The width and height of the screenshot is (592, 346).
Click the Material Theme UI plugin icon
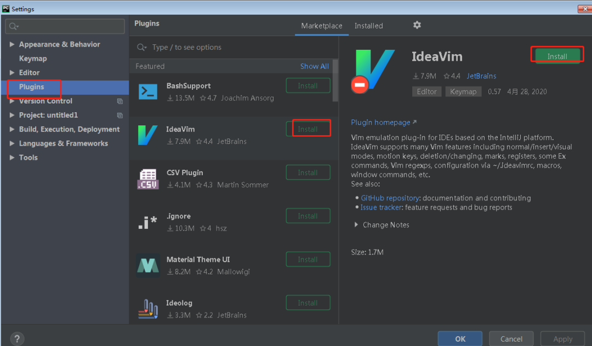(x=148, y=263)
